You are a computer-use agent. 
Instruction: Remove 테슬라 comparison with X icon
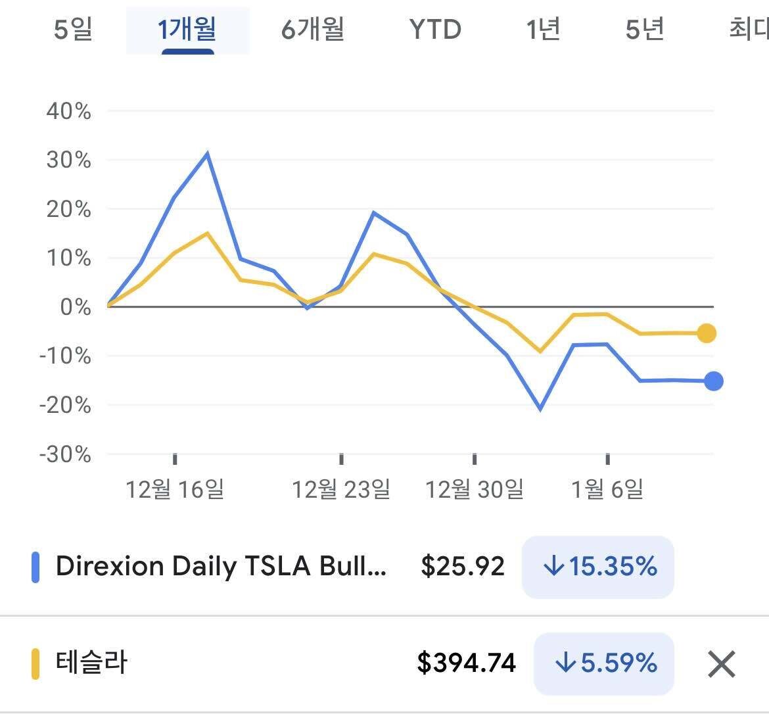point(722,664)
